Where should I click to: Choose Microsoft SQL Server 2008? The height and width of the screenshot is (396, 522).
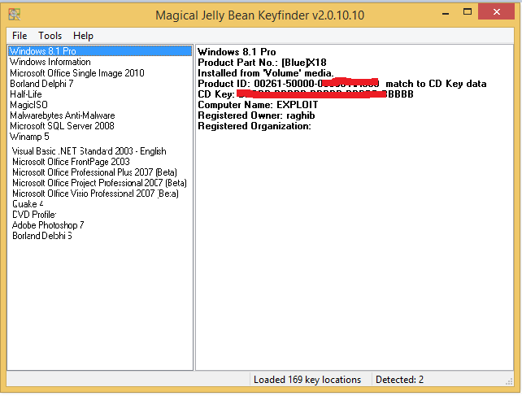click(x=62, y=126)
